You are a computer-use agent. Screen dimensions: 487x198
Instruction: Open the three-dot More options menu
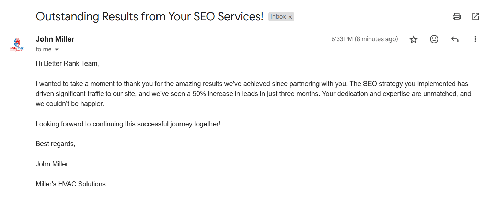click(475, 39)
